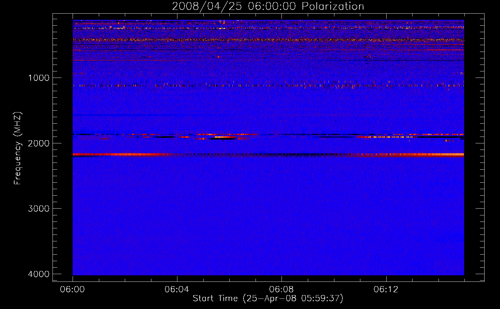This screenshot has width=500, height=309.
Task: Click the word "Polarization" in the title
Action: (333, 6)
